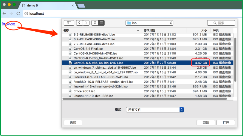Click file icon of linuxmint-13-cinnamon-dvd-32bit.iso
This screenshot has height=136, width=243.
tap(70, 86)
